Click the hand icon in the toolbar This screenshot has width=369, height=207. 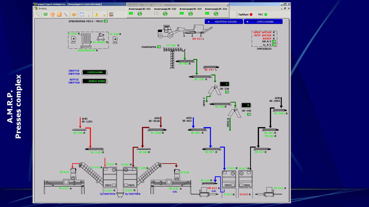(52, 14)
